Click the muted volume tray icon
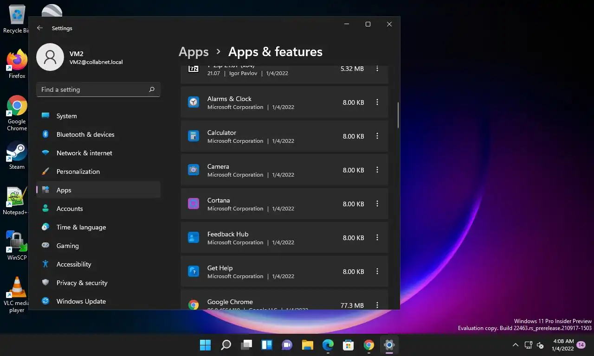This screenshot has width=594, height=356. pyautogui.click(x=540, y=345)
